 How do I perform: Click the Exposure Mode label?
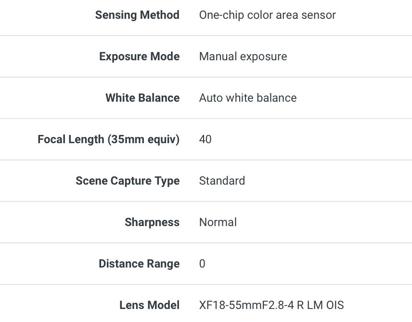pyautogui.click(x=139, y=56)
